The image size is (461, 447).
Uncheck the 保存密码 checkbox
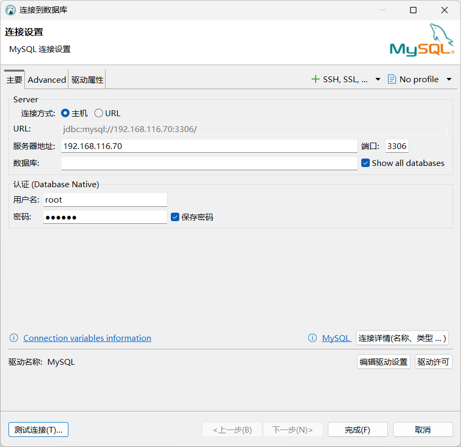click(175, 217)
